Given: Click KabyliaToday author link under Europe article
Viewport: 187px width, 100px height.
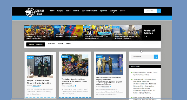Looking at the screenshot, I should pos(105,86).
